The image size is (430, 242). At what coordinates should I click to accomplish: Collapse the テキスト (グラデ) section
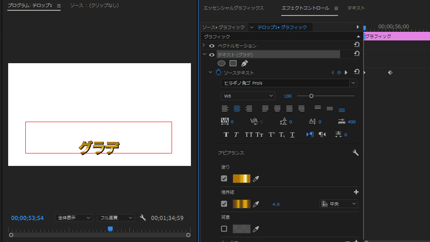coord(204,54)
